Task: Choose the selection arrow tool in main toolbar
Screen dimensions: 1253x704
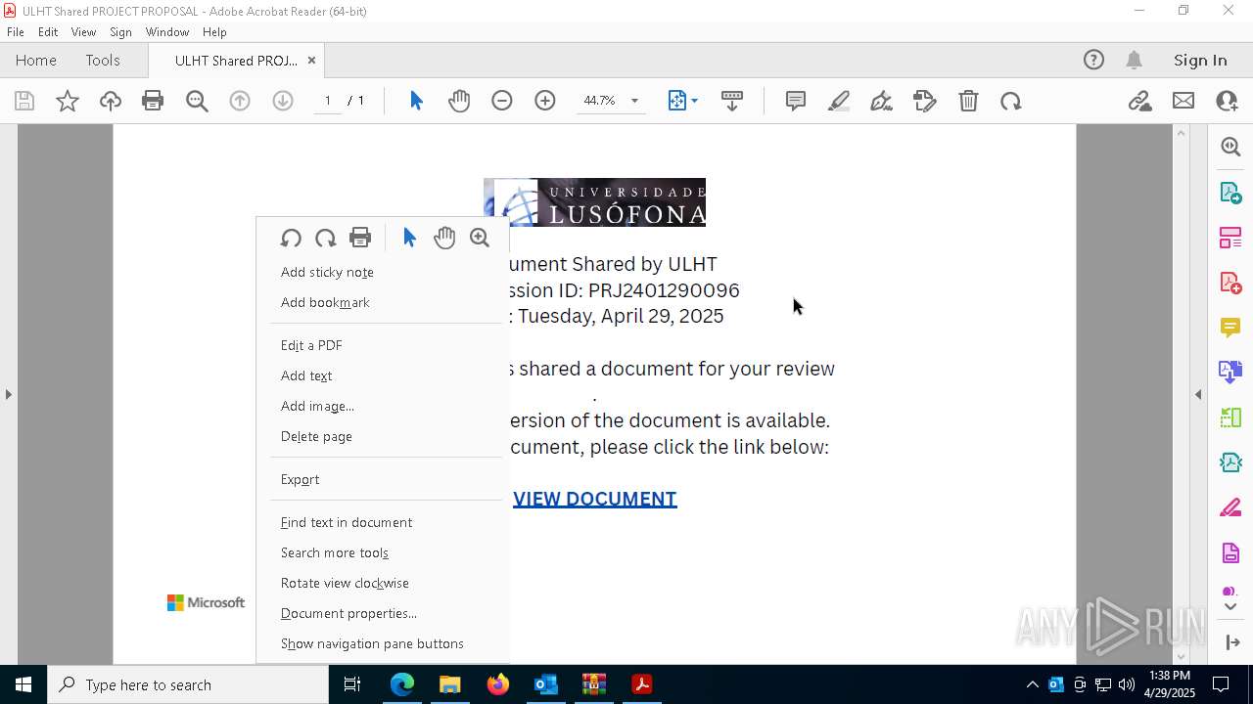Action: (x=416, y=101)
